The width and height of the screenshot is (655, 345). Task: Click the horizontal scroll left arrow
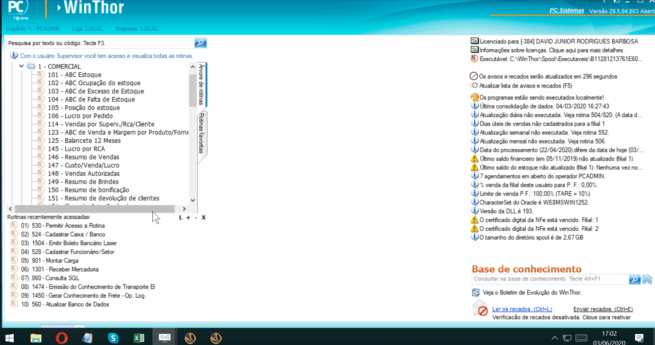click(x=11, y=209)
